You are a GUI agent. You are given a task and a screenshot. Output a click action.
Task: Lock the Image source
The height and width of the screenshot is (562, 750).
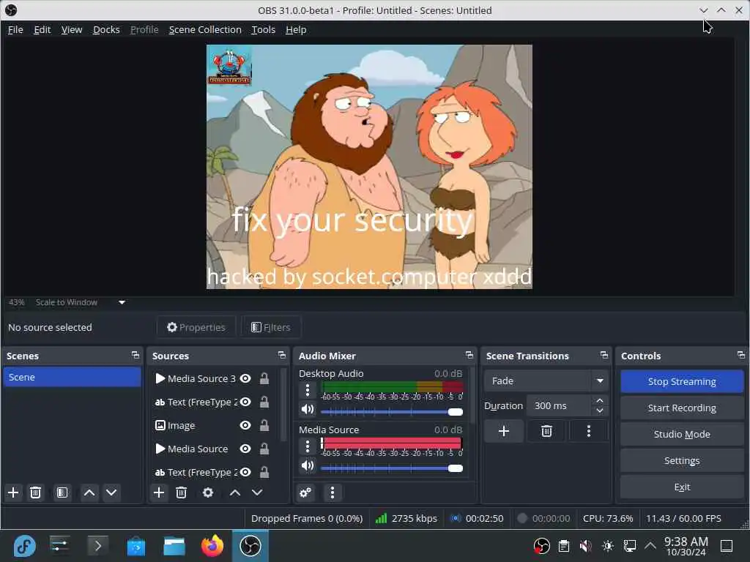[x=264, y=425]
